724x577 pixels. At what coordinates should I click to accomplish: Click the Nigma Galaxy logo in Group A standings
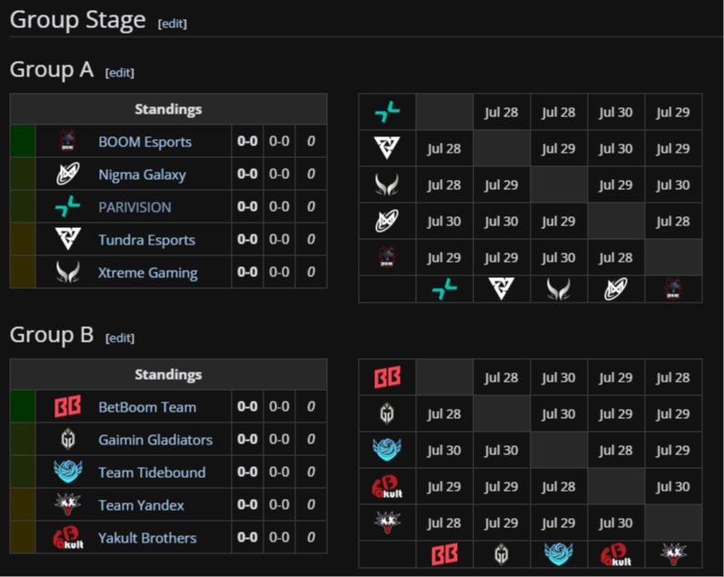click(x=68, y=174)
